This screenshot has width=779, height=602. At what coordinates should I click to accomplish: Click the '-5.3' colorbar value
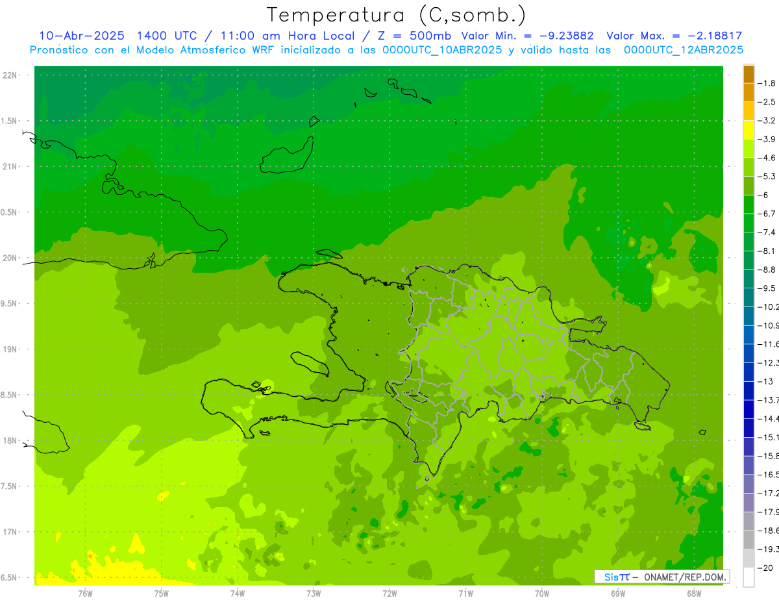[767, 176]
